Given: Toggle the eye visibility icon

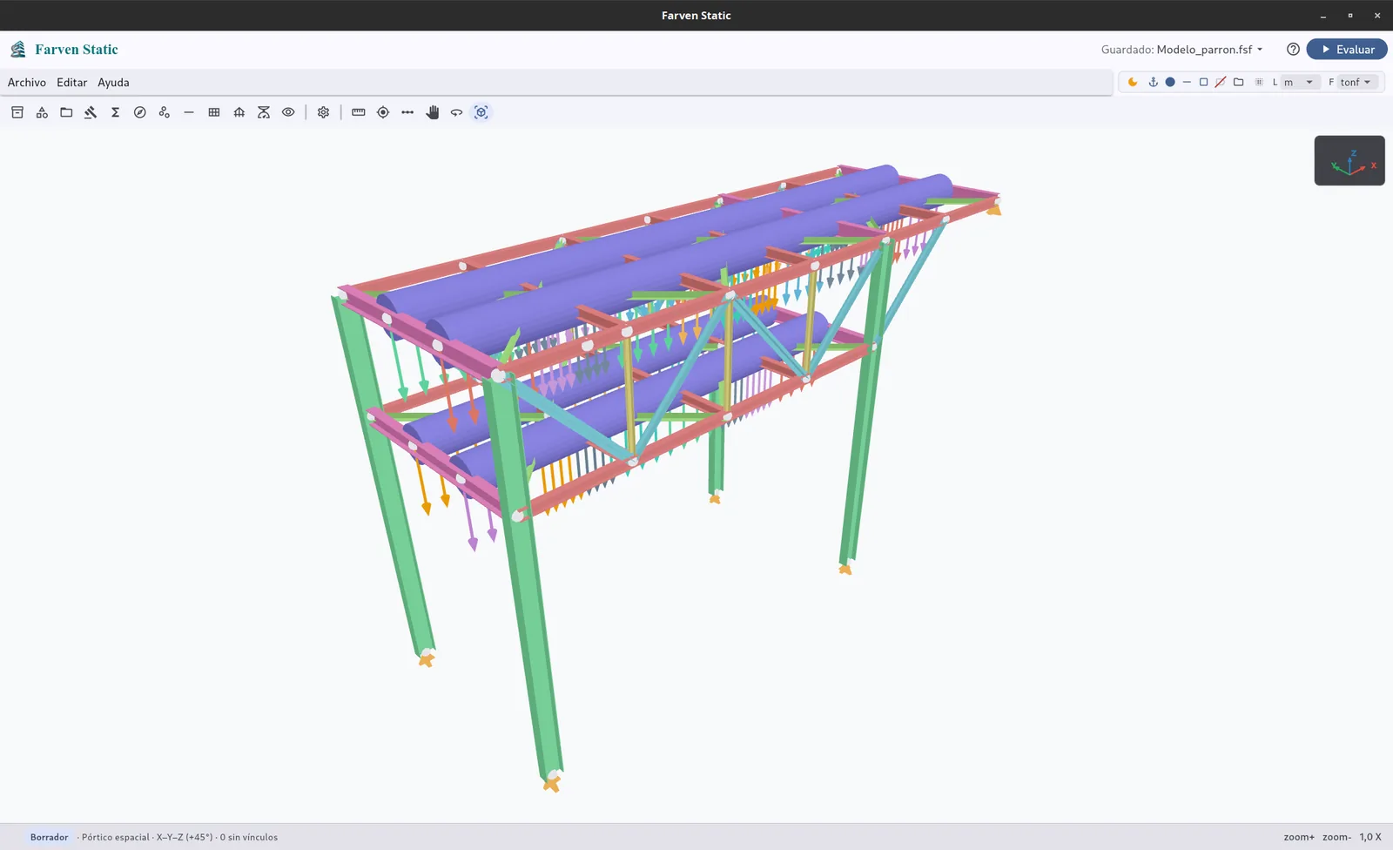Looking at the screenshot, I should click(x=288, y=112).
